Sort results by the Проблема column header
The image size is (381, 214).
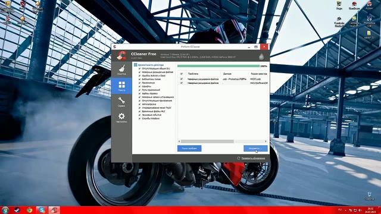(x=203, y=74)
